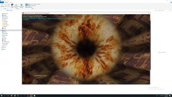Open Properties in the Explorer ribbon
The width and height of the screenshot is (172, 97).
pos(2,5)
